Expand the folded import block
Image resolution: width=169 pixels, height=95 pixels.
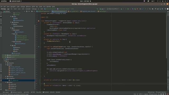coord(47,17)
